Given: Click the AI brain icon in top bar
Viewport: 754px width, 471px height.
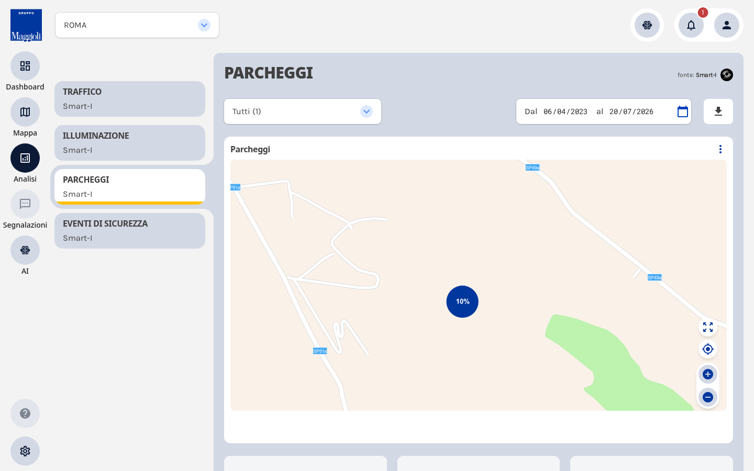Looking at the screenshot, I should coord(647,25).
